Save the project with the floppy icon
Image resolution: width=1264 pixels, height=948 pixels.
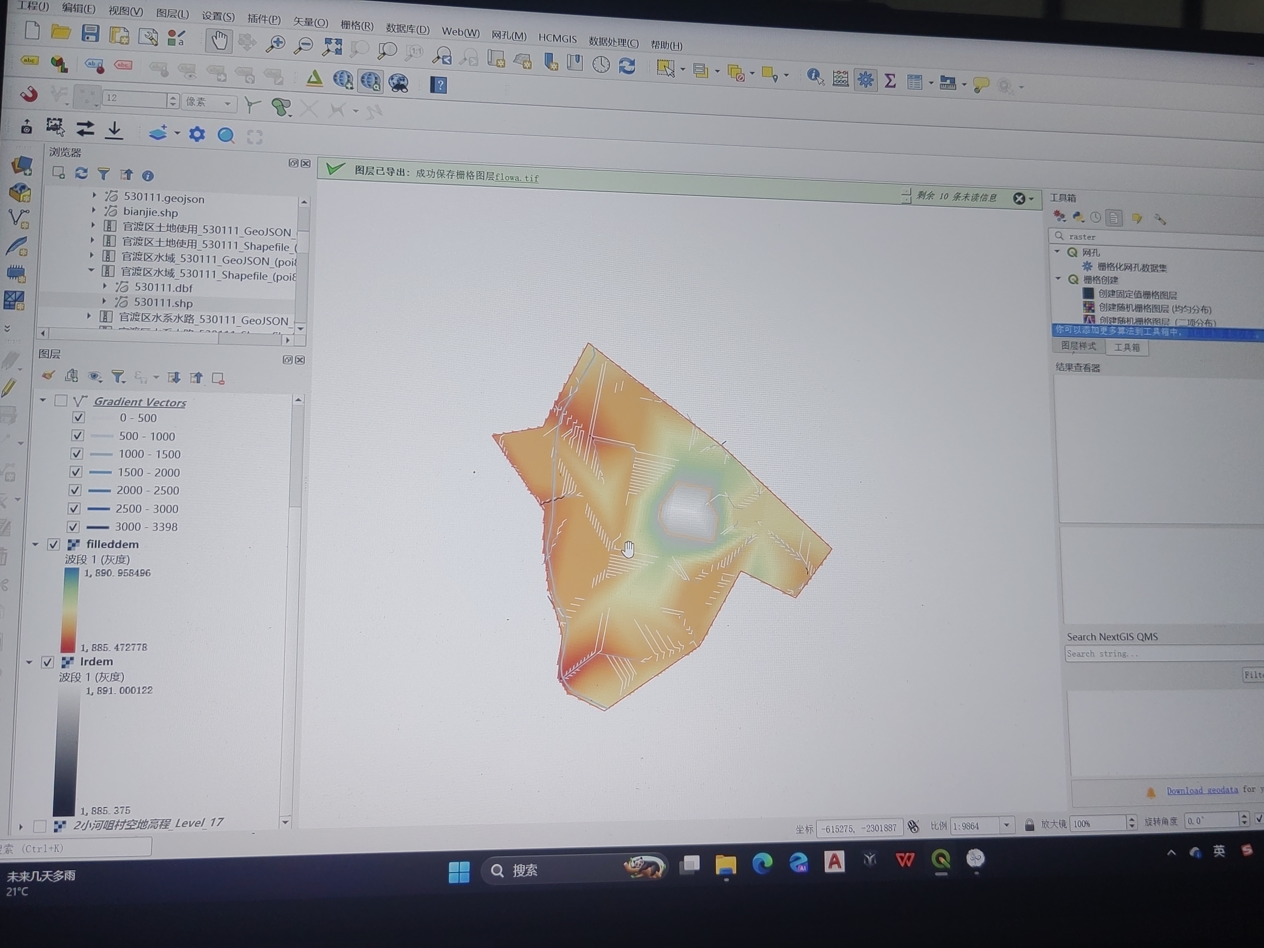pyautogui.click(x=90, y=33)
